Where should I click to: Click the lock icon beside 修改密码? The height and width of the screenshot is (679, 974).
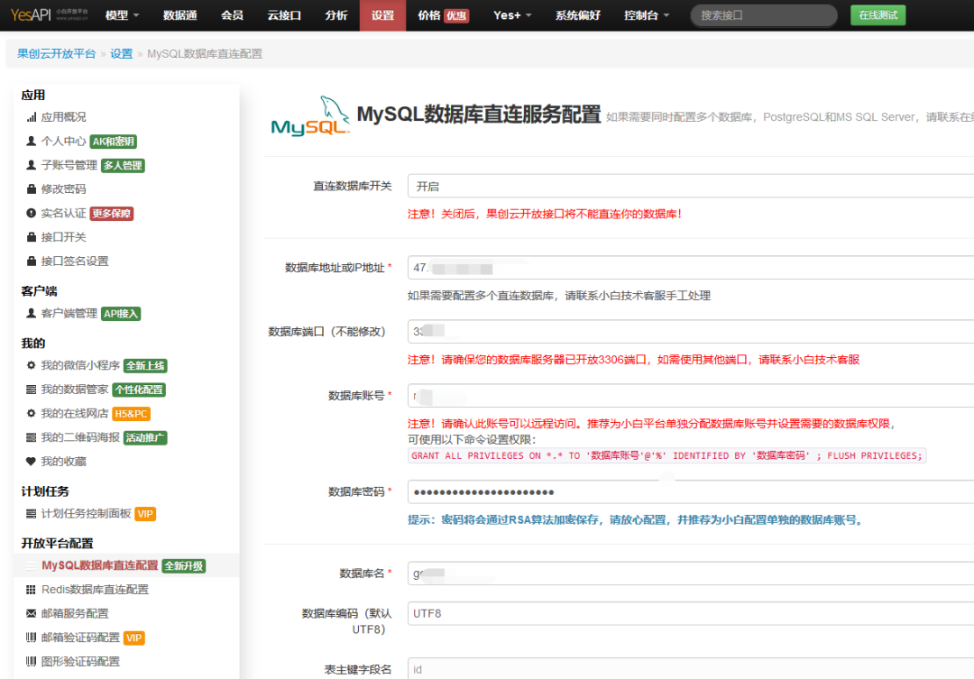[31, 188]
